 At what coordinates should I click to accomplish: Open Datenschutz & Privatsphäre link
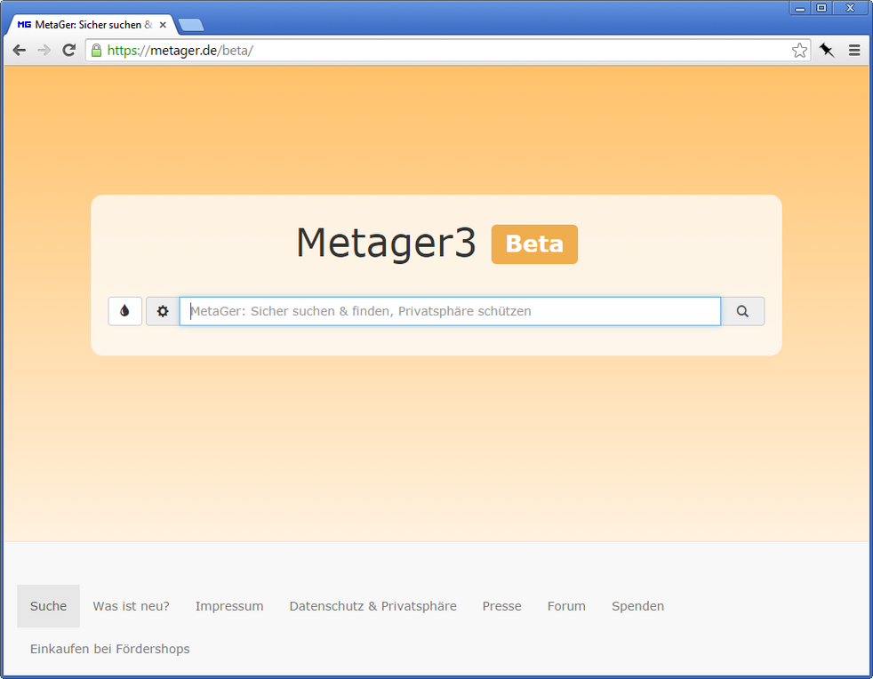click(372, 606)
